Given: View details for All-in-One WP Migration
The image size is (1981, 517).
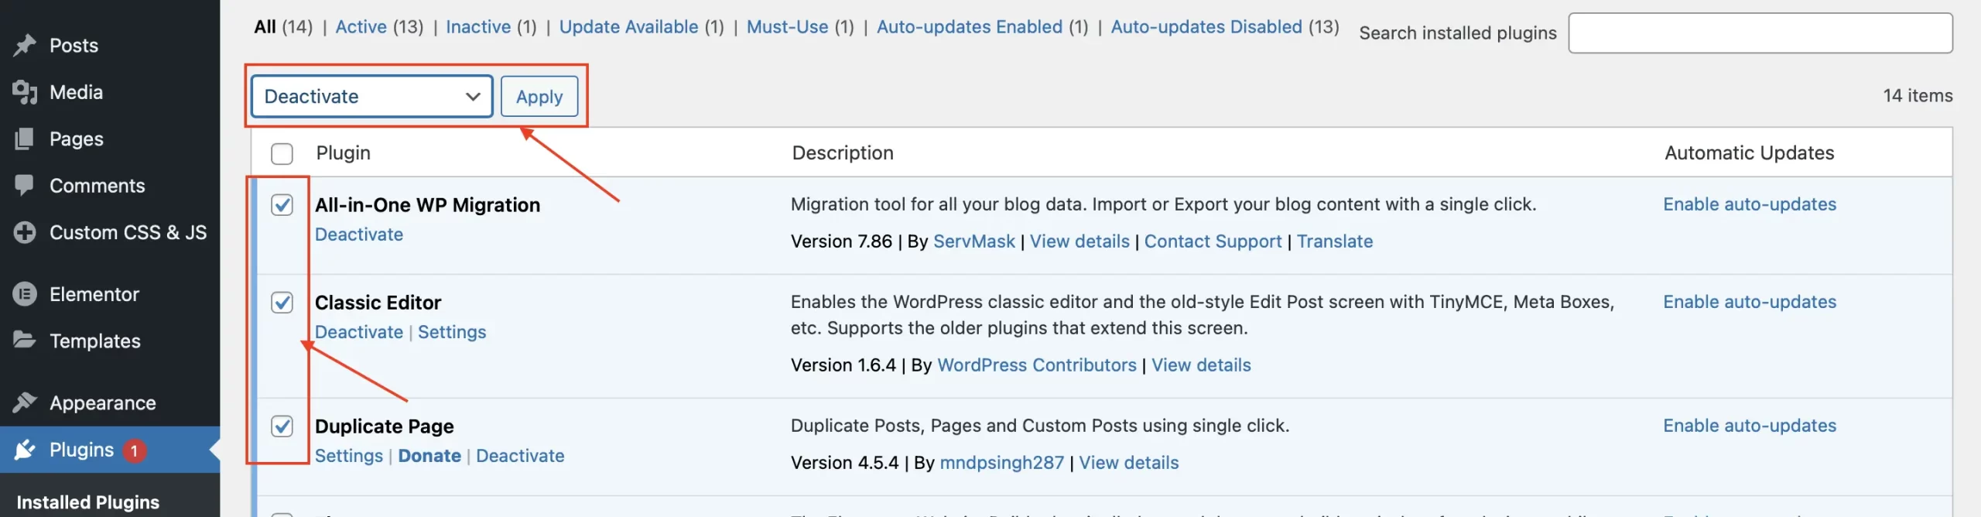Looking at the screenshot, I should pyautogui.click(x=1079, y=241).
